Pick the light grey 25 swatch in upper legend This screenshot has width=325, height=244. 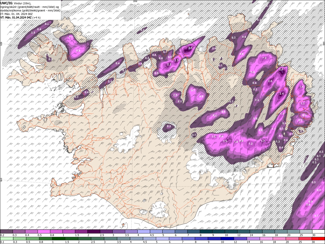(306, 232)
